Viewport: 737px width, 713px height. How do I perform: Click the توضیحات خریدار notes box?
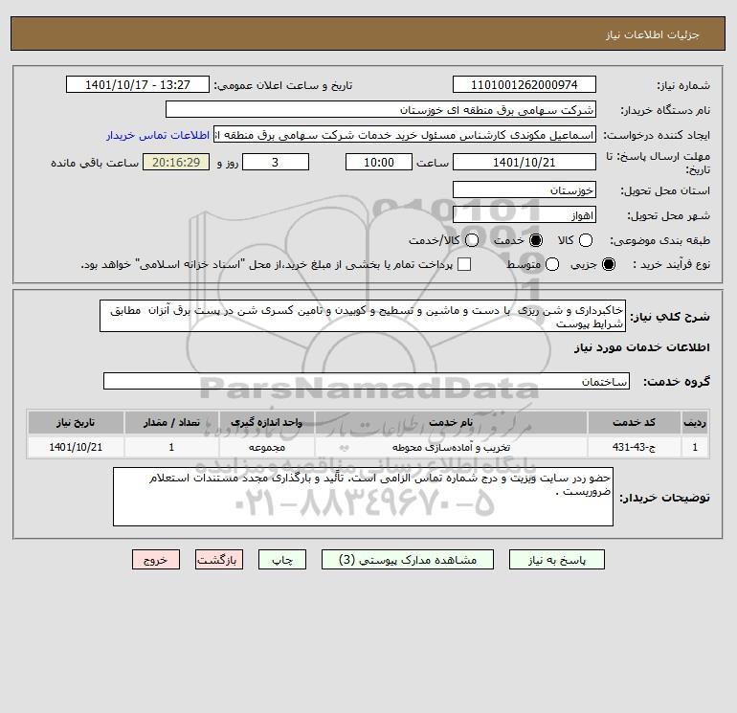[363, 497]
